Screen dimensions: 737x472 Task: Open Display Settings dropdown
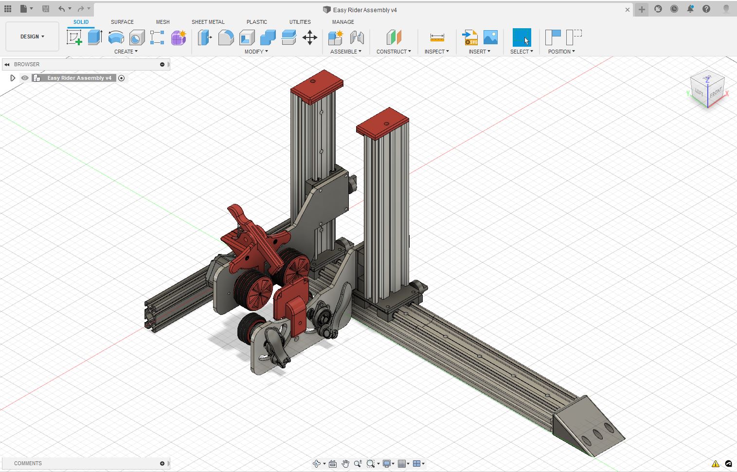(388, 464)
